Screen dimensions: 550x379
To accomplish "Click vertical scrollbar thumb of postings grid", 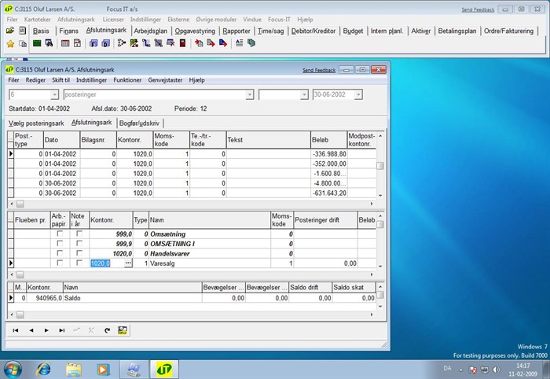I will tap(380, 166).
